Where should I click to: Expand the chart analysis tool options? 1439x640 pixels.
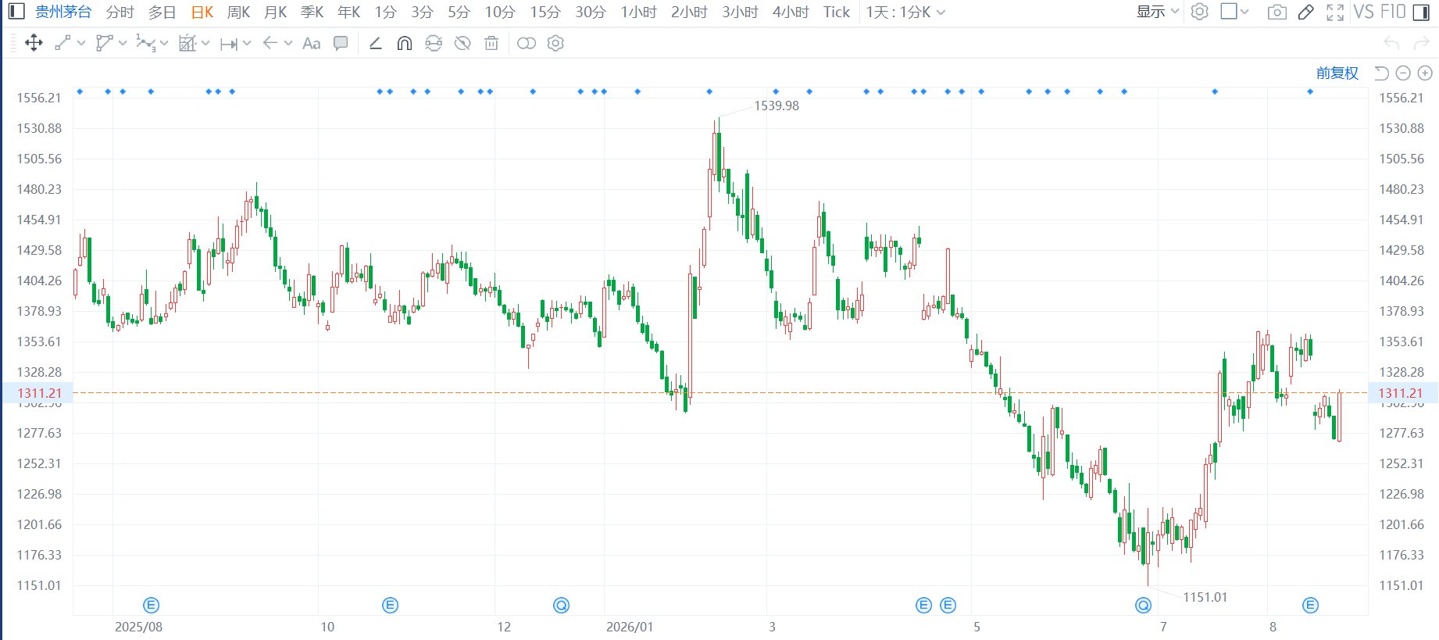coord(205,44)
